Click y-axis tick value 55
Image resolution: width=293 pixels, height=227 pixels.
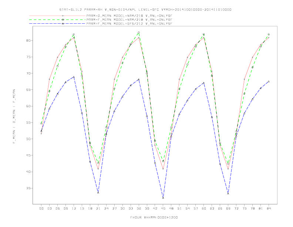tap(28, 122)
